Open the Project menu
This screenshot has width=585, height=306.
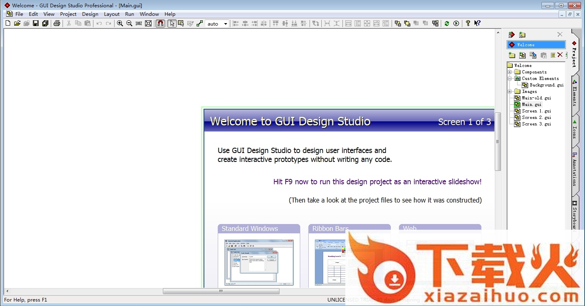click(x=68, y=14)
